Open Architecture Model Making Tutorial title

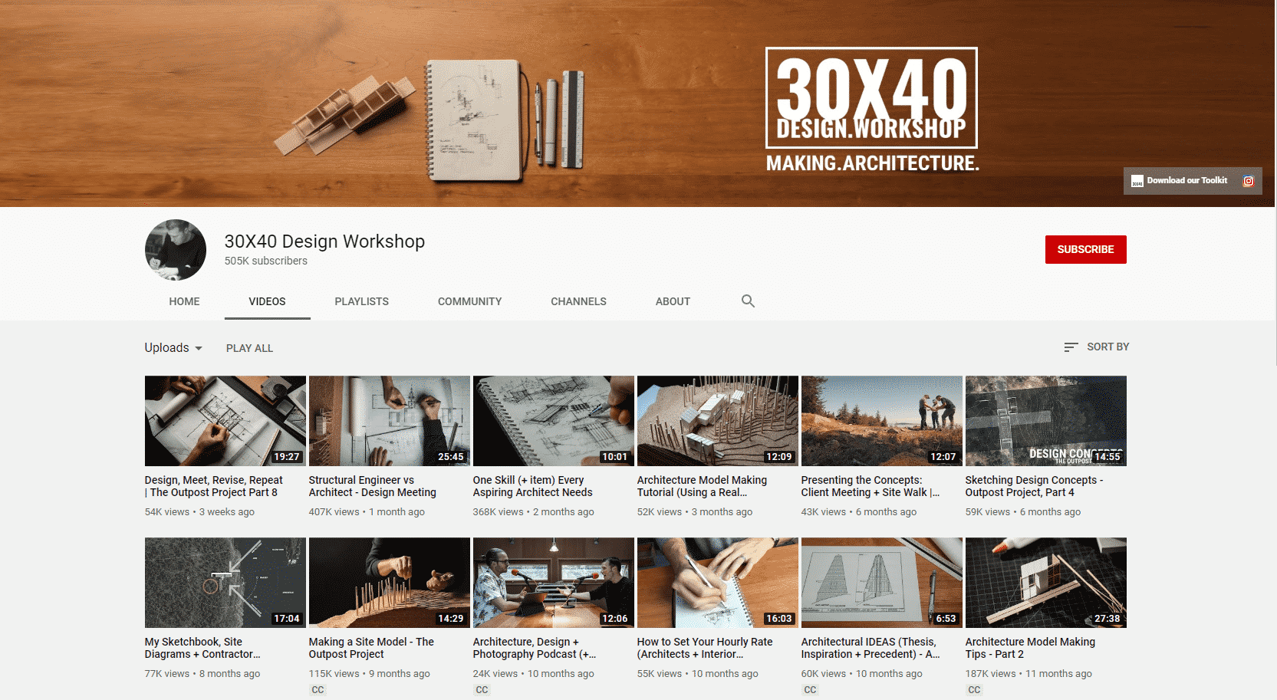(702, 486)
